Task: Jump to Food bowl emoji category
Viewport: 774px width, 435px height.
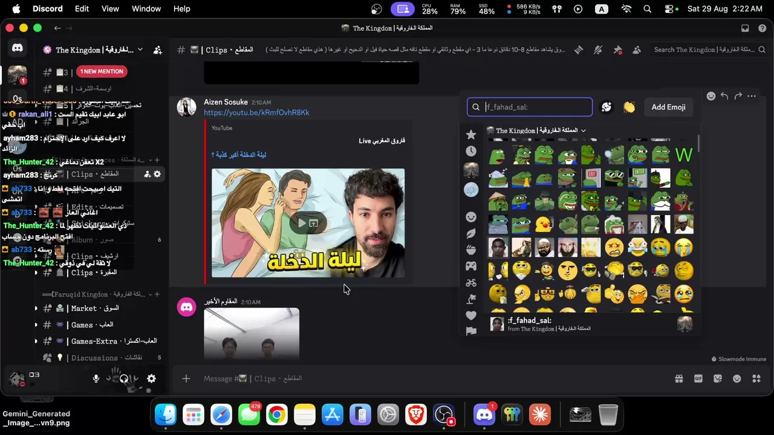Action: coord(471,250)
